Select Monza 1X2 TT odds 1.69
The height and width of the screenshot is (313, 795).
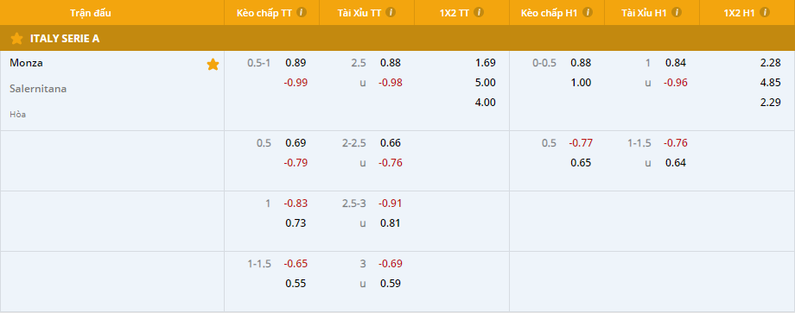486,63
